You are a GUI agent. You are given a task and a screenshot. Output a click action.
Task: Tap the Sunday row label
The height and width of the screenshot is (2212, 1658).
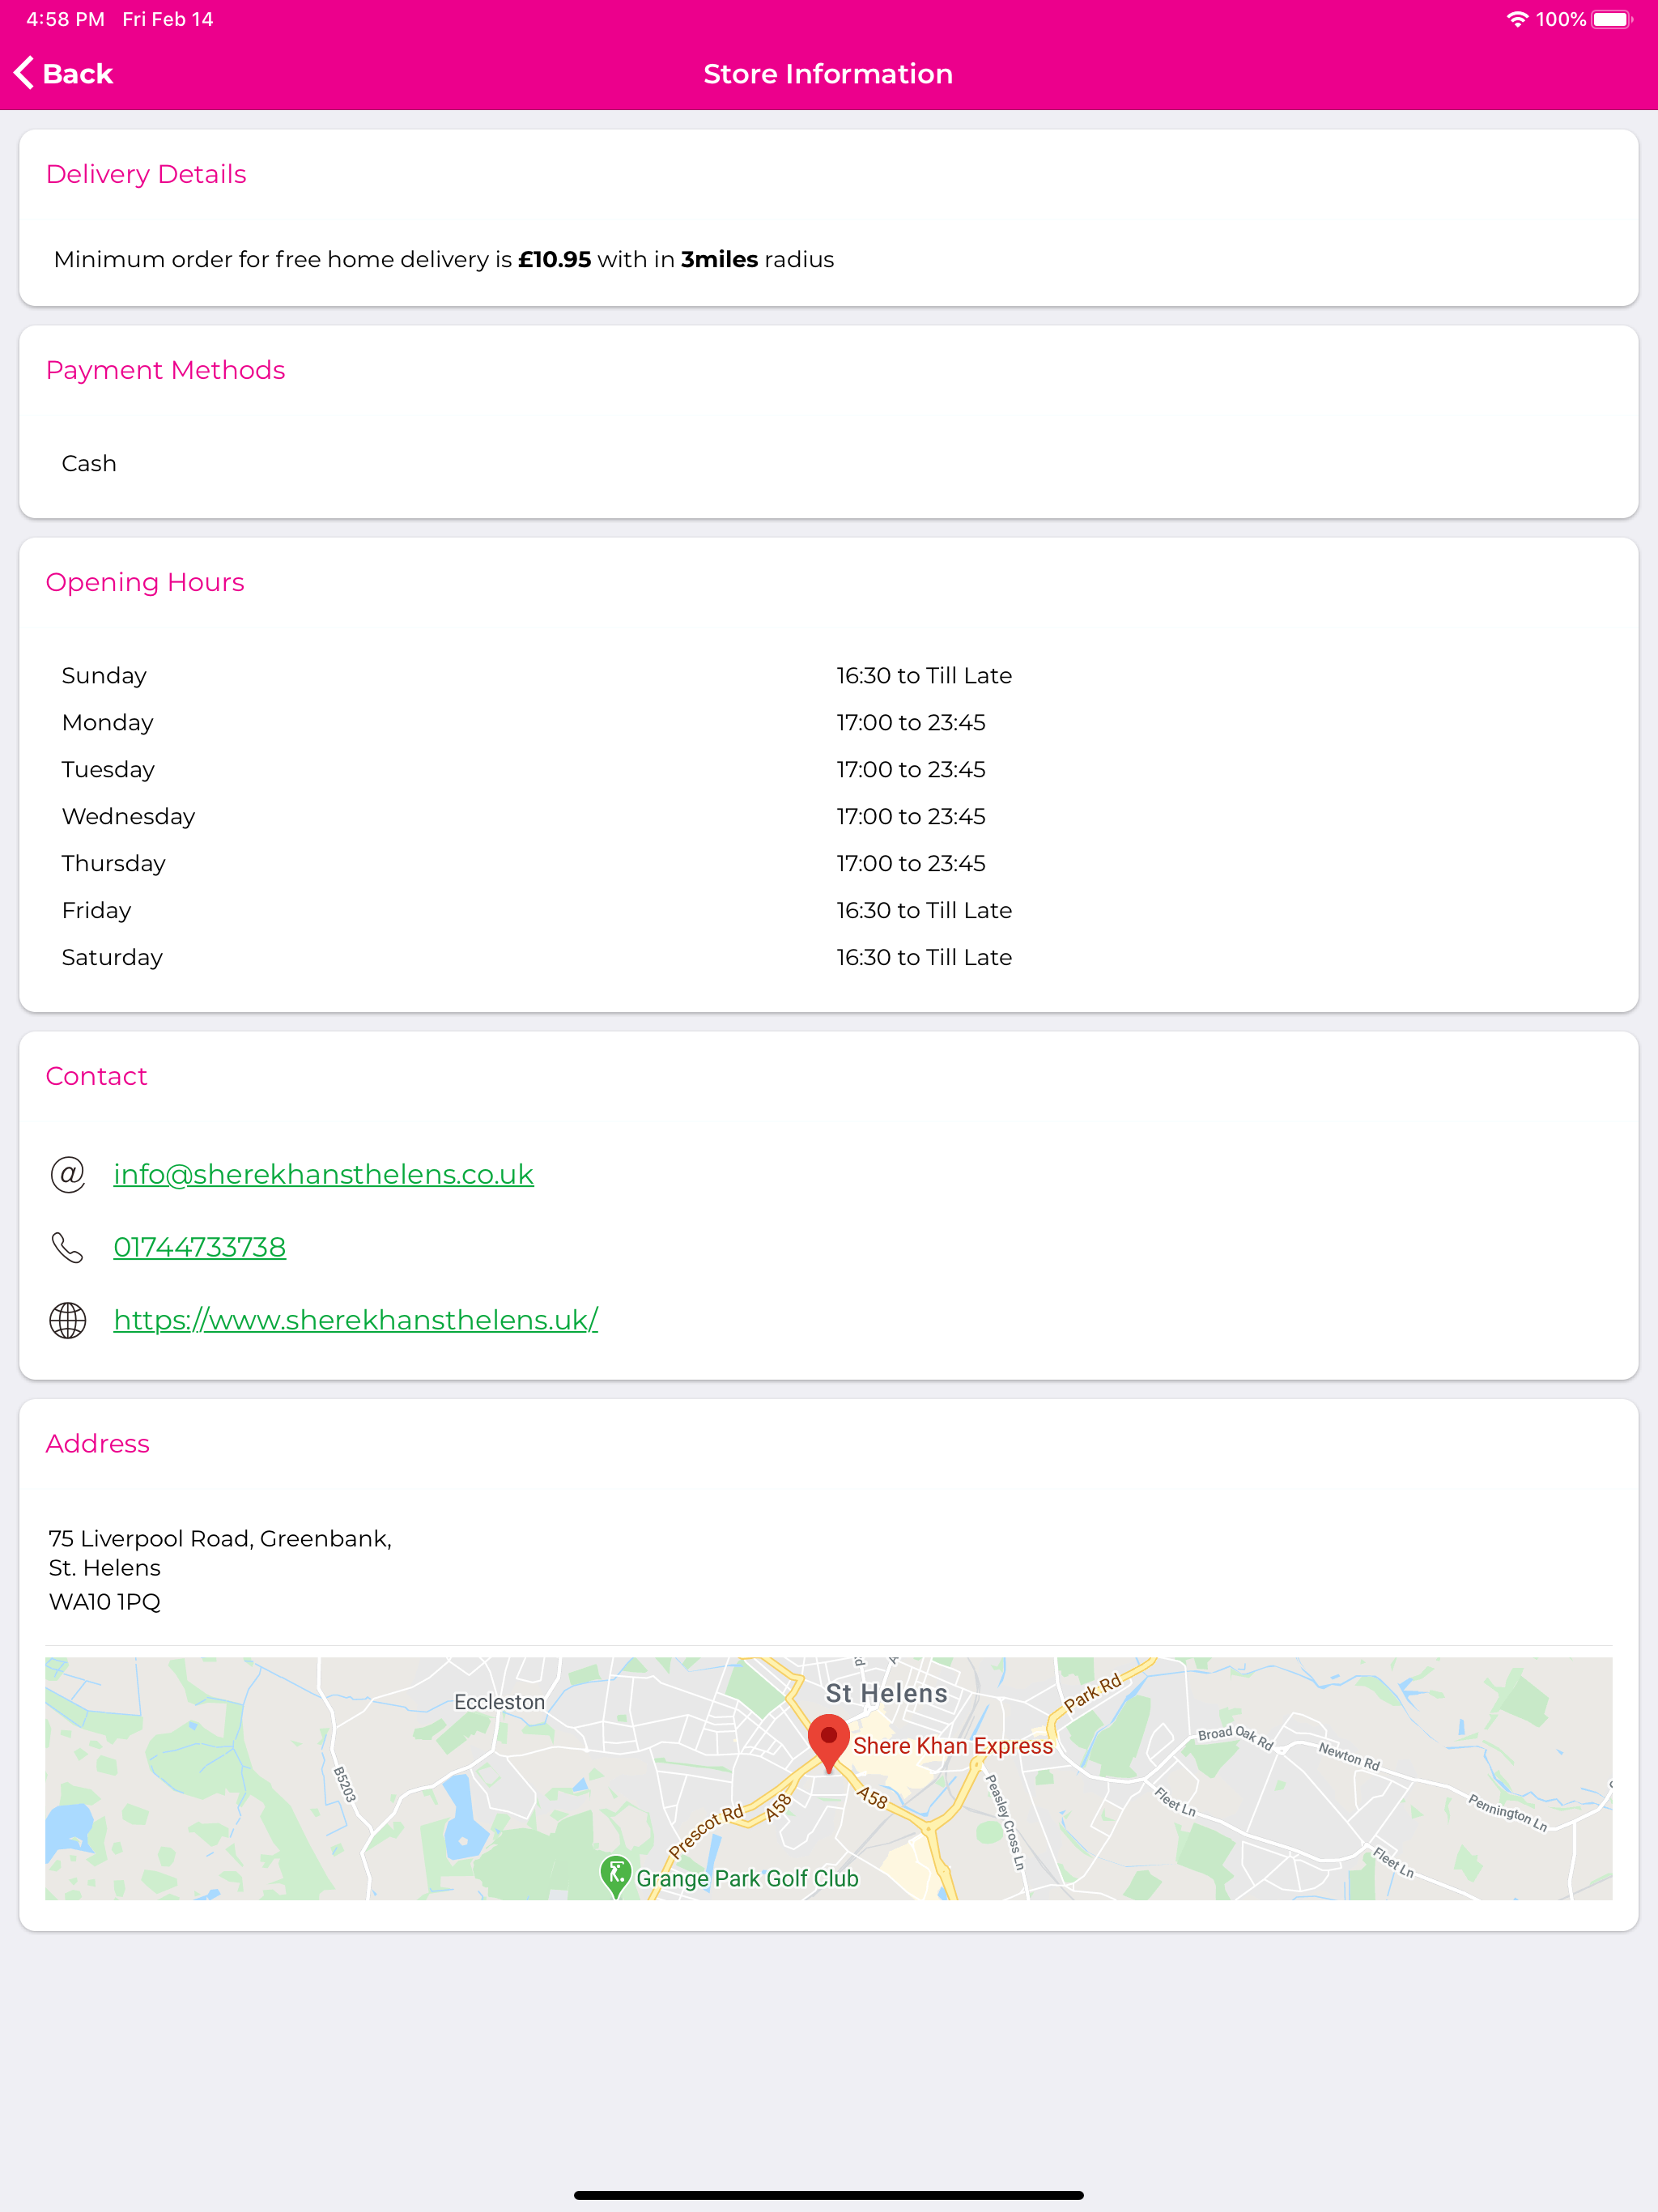(104, 676)
